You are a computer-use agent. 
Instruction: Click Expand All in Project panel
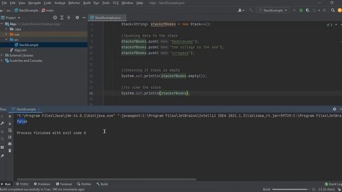[62, 18]
